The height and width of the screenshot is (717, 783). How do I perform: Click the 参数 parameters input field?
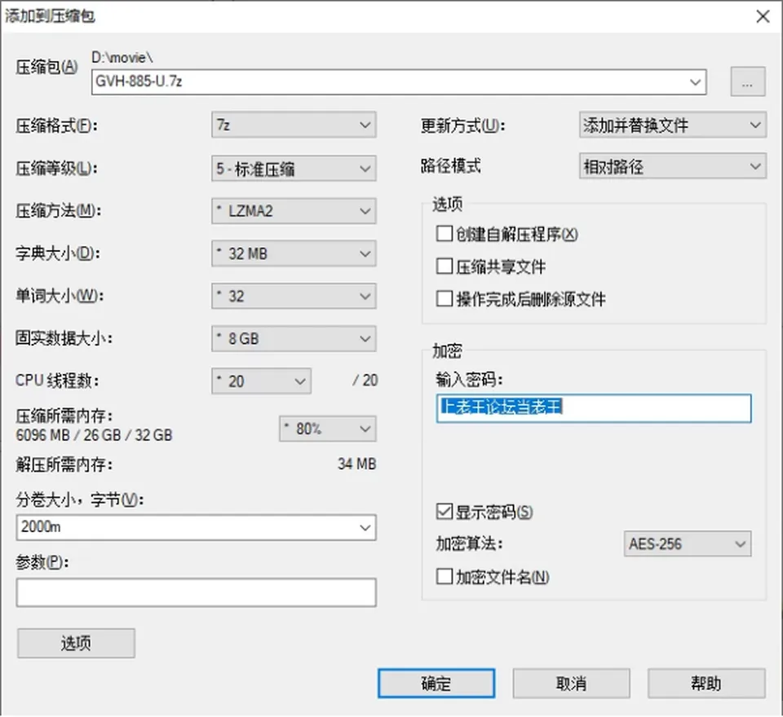[x=196, y=592]
